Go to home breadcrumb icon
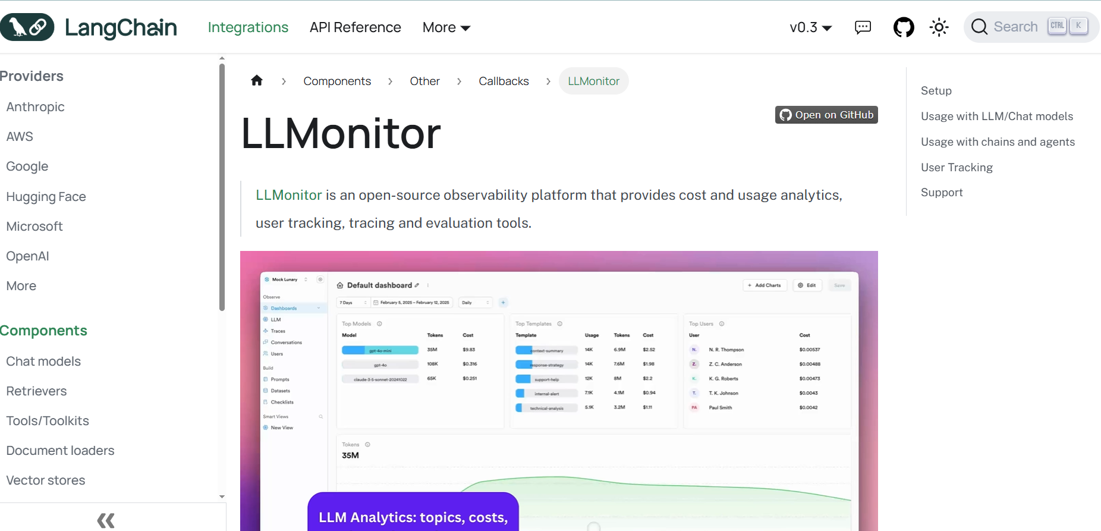The image size is (1101, 531). pyautogui.click(x=257, y=80)
